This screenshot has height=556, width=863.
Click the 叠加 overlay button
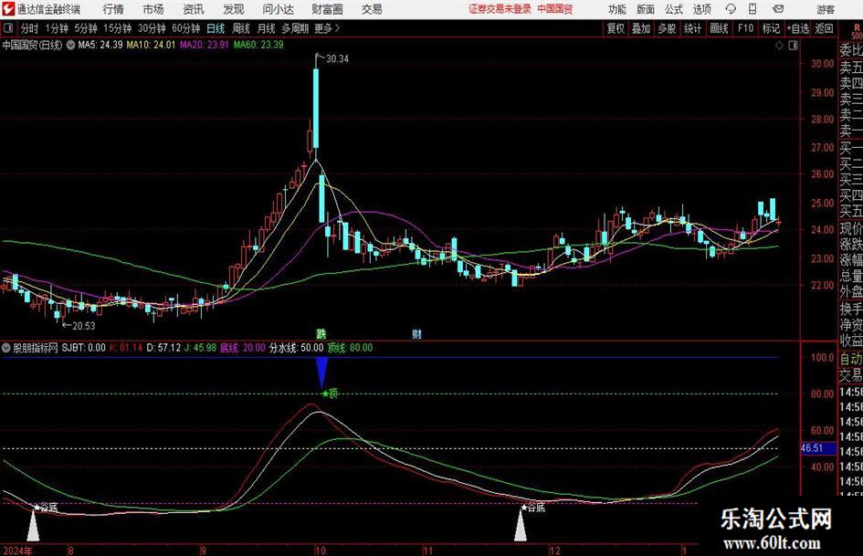641,28
